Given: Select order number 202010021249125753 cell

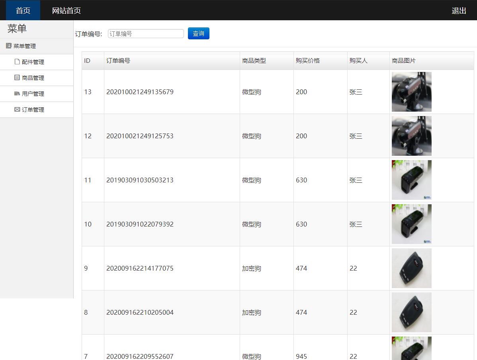Looking at the screenshot, I should 140,136.
